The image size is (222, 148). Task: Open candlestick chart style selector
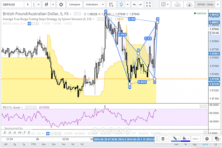46,5
